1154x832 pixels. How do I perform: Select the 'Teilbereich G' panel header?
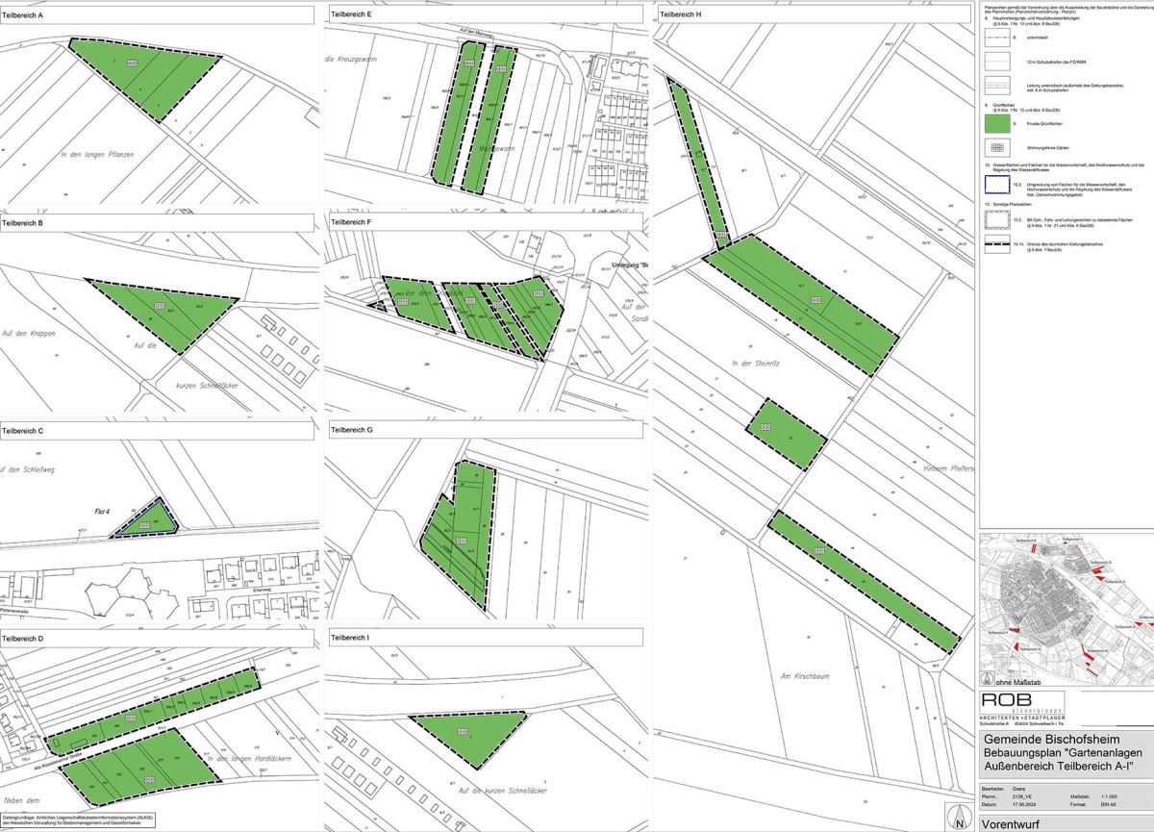(x=486, y=431)
